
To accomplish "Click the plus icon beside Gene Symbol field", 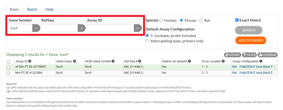I will click(36, 28).
